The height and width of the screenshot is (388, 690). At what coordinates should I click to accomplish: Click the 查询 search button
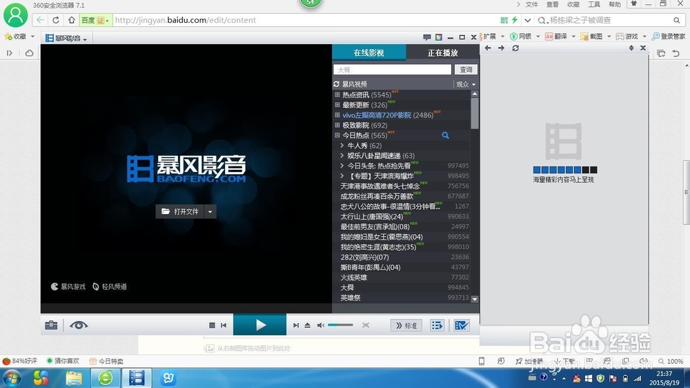click(x=466, y=70)
